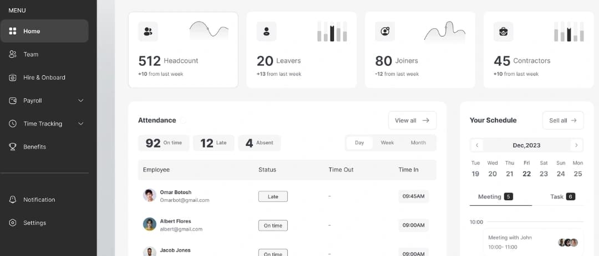Click Omar Botosh's avatar

tap(149, 195)
